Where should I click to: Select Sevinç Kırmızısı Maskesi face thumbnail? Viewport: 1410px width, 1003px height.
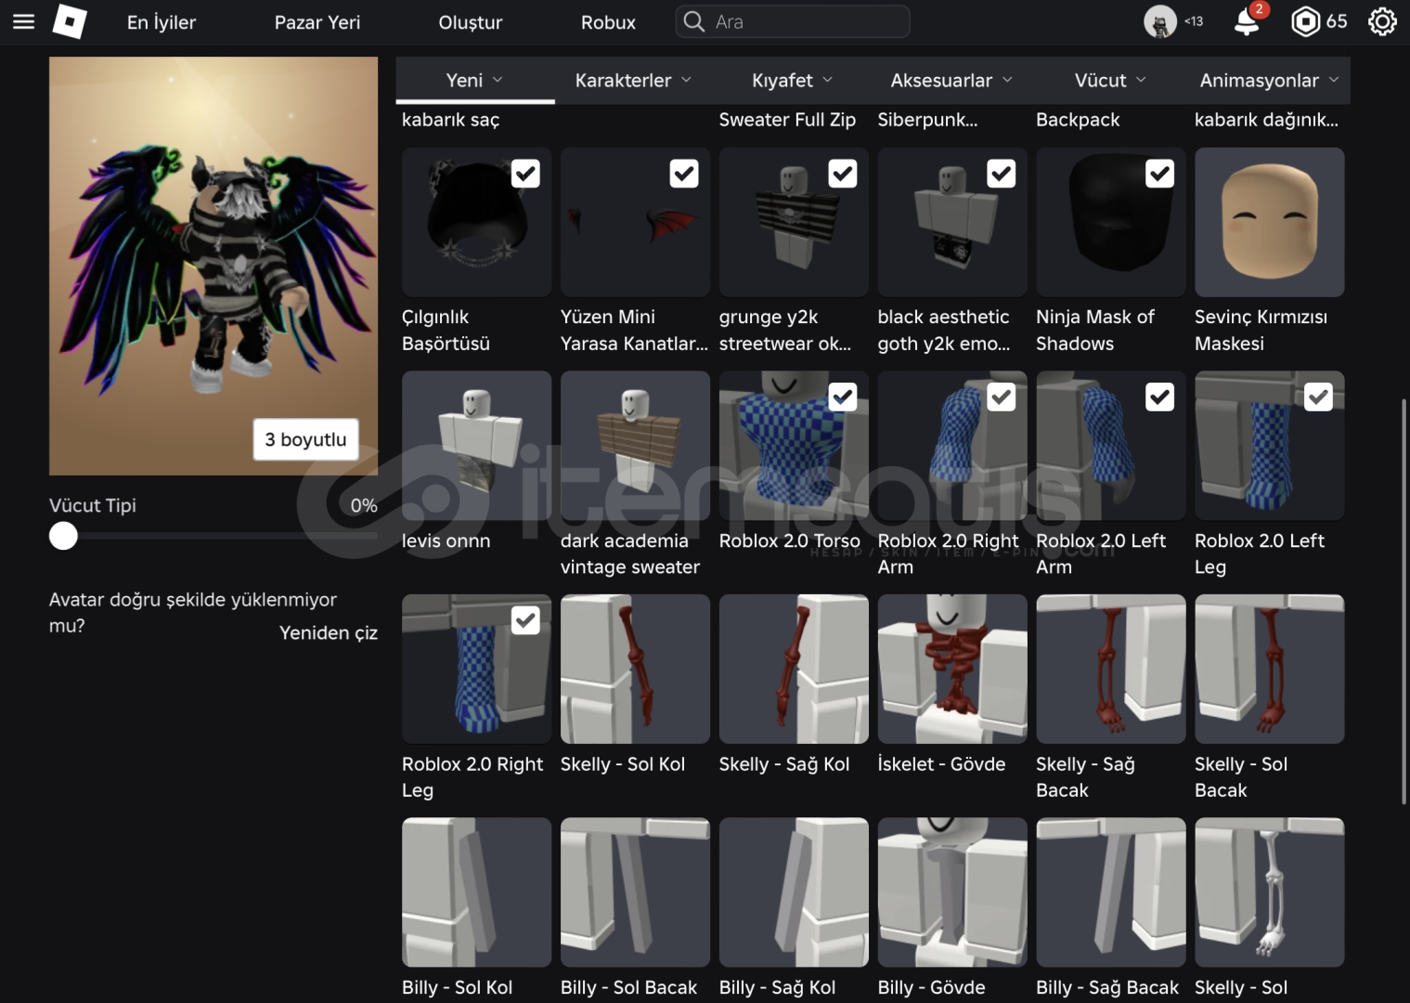tap(1269, 222)
